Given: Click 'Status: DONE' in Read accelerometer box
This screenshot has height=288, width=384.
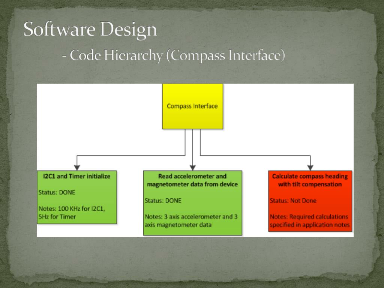Looking at the screenshot, I should [x=163, y=201].
